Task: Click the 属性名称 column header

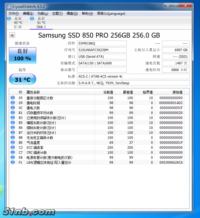Action: (x=33, y=92)
